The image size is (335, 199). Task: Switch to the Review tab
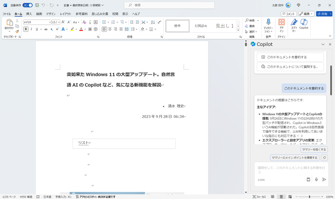(x=116, y=14)
